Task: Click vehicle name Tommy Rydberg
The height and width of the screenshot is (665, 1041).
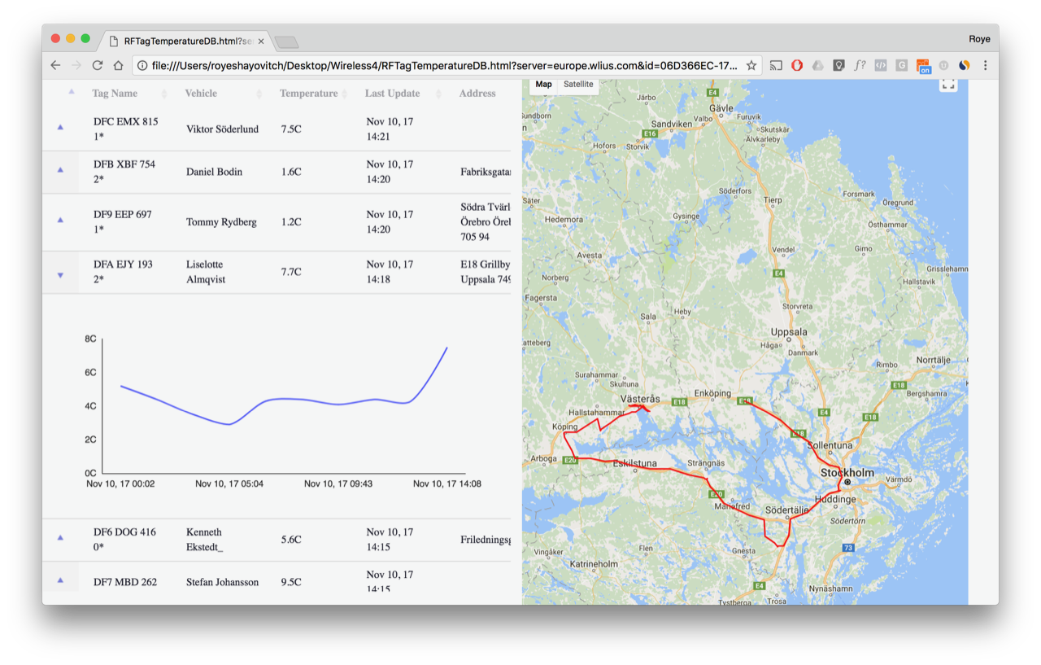Action: coord(220,222)
